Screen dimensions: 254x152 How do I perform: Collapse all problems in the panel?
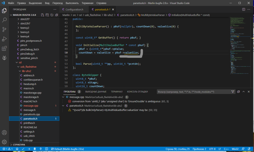click(x=239, y=92)
